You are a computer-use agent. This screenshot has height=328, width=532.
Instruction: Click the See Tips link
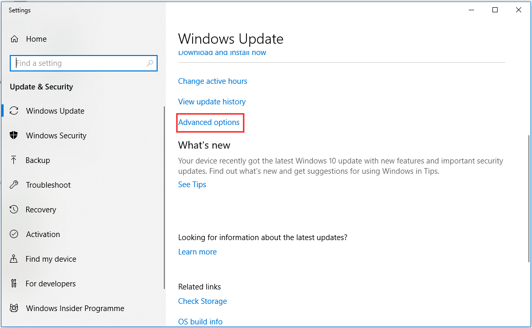192,185
